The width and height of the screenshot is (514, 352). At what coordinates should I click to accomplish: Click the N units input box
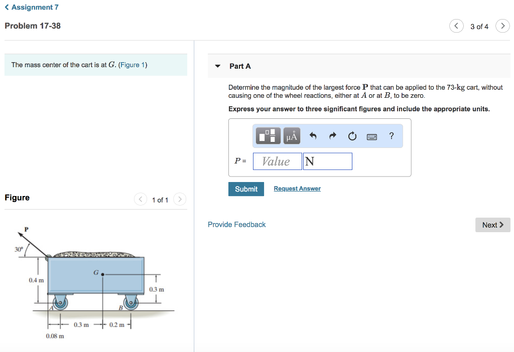tap(327, 160)
